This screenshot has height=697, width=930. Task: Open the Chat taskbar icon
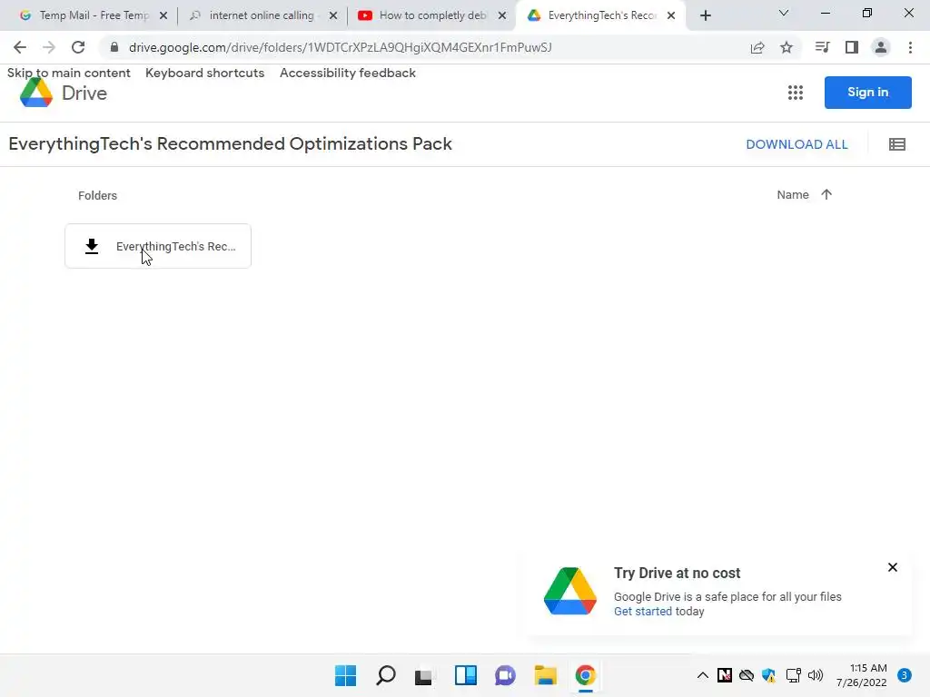[x=505, y=675]
